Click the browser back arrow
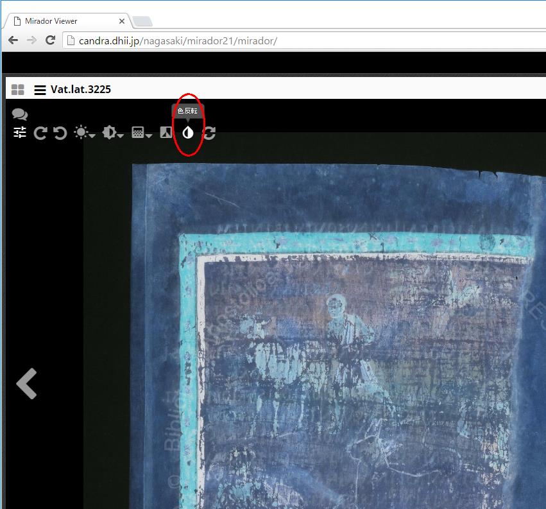Screen dimensions: 546x509 [x=13, y=40]
